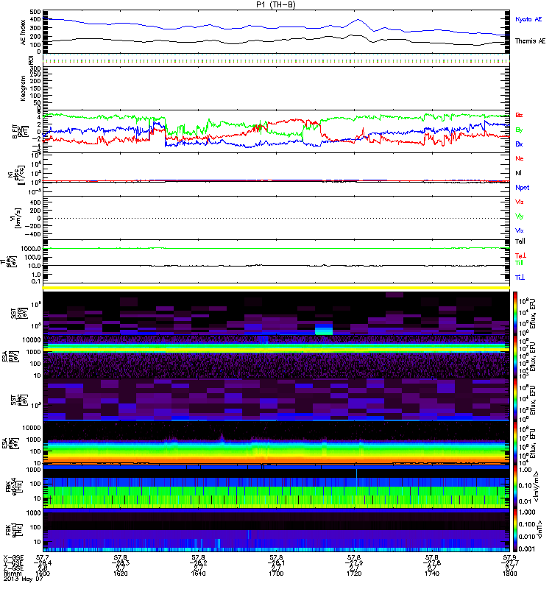Click the Kyoto AE peak near 1720
The width and height of the screenshot is (552, 589).
358,20
